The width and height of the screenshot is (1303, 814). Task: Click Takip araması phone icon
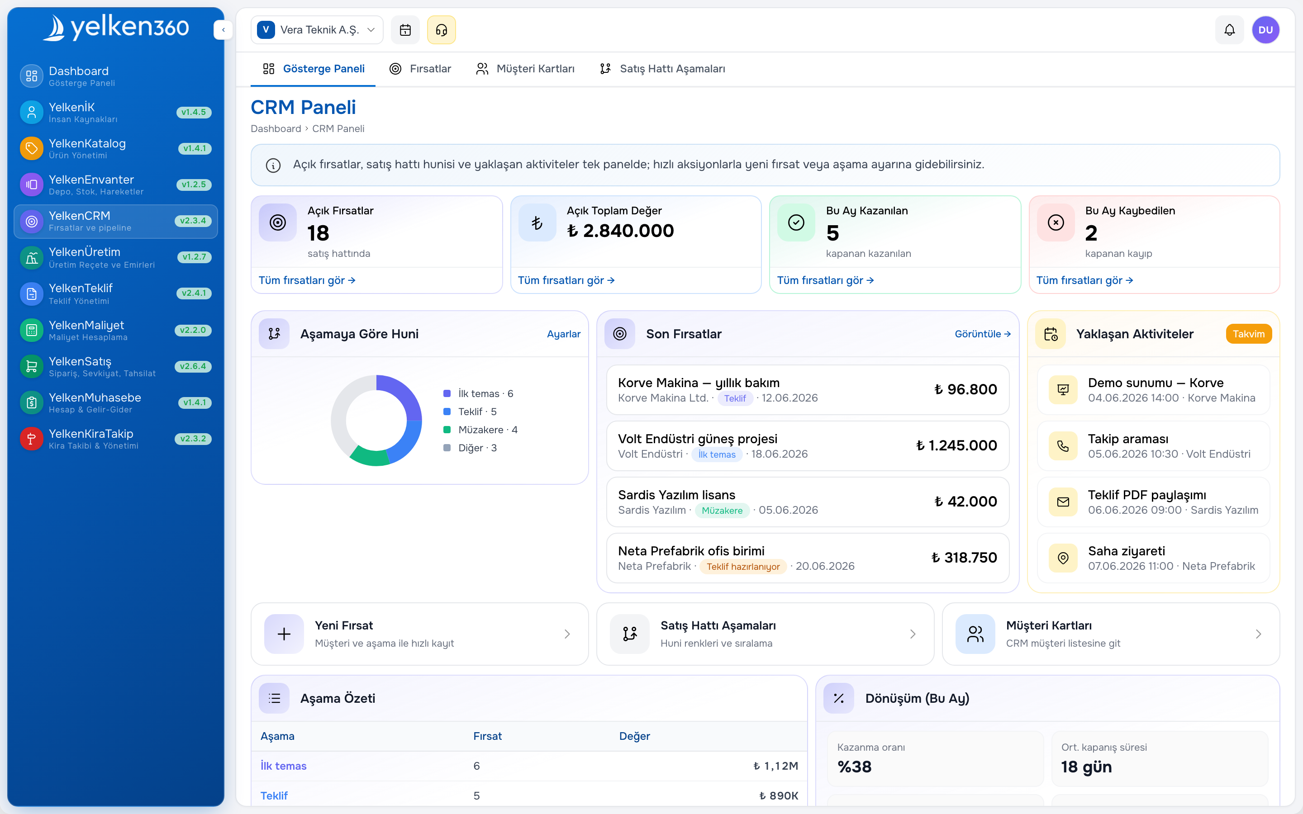[x=1063, y=446]
